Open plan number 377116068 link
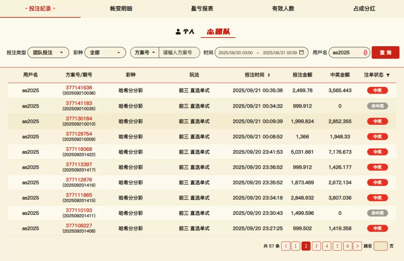This screenshot has width=404, height=261. pos(79,149)
